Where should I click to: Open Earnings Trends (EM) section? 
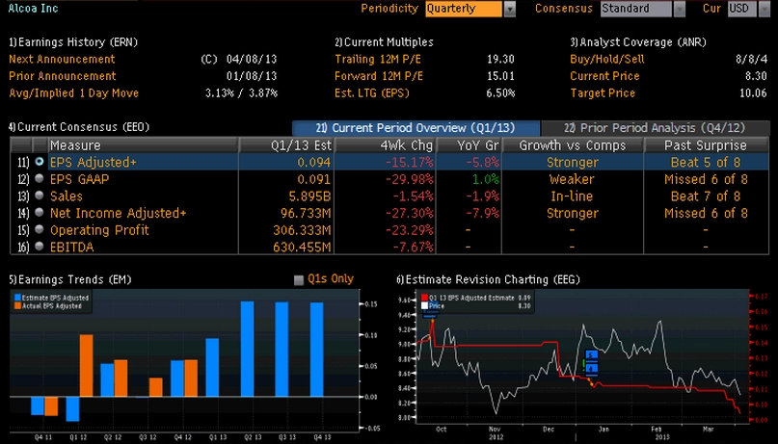[x=70, y=280]
